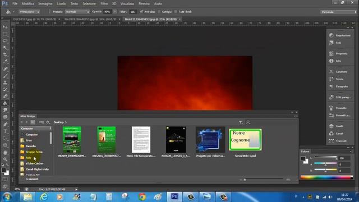The image size is (359, 202).
Task: Select the Lasso tool
Action: tap(5, 41)
